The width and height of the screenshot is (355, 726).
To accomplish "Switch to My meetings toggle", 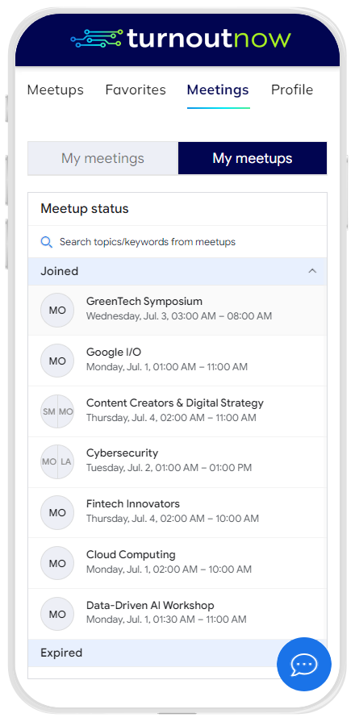I will coord(102,158).
